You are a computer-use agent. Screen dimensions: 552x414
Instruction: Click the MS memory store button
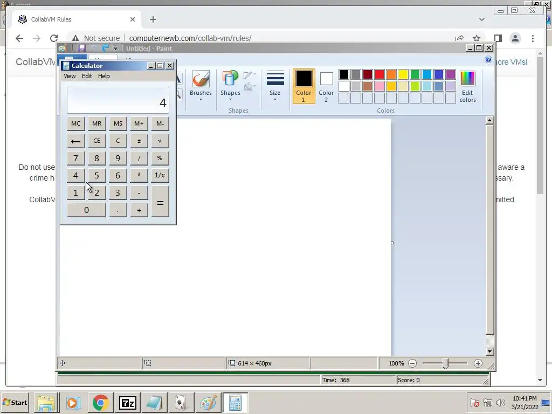coord(118,123)
